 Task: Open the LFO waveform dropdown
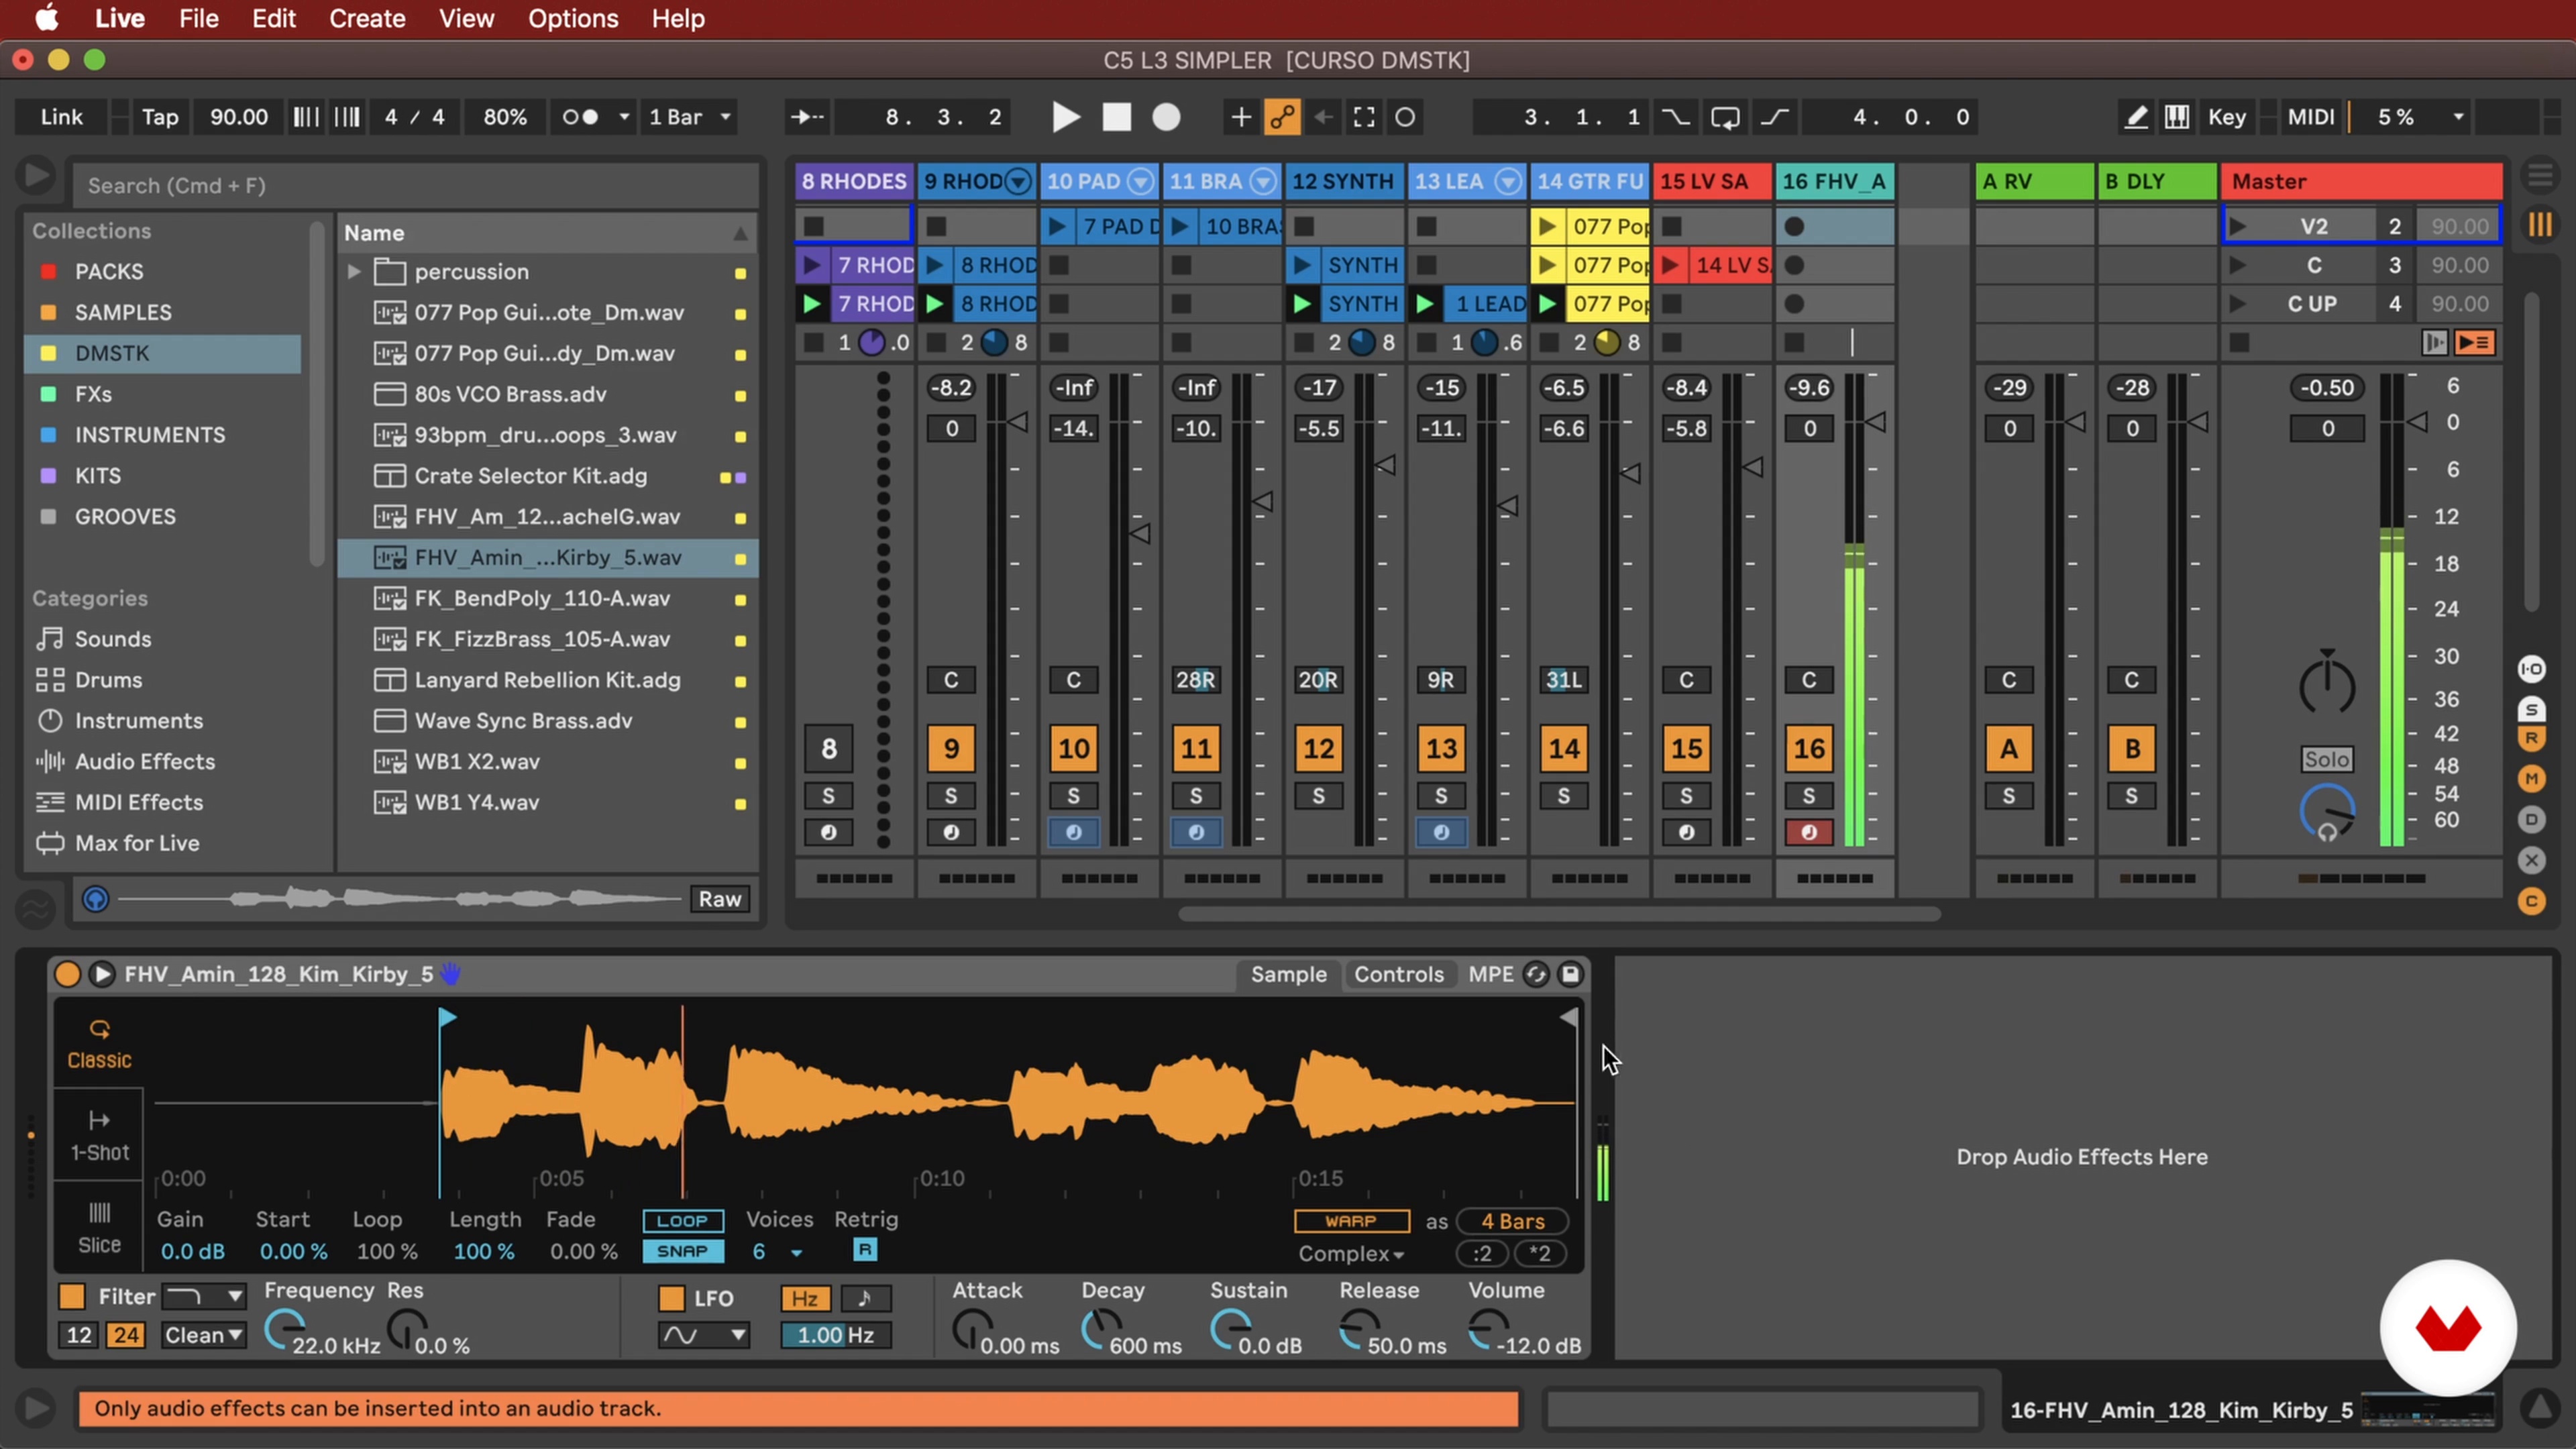(x=703, y=1335)
